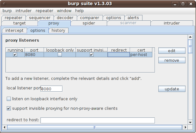Click the vertical scrollbar down arrow
Image resolution: width=196 pixels, height=133 pixels.
[190, 122]
